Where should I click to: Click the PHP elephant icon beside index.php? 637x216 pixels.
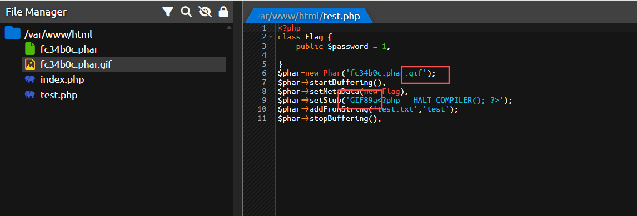click(30, 79)
